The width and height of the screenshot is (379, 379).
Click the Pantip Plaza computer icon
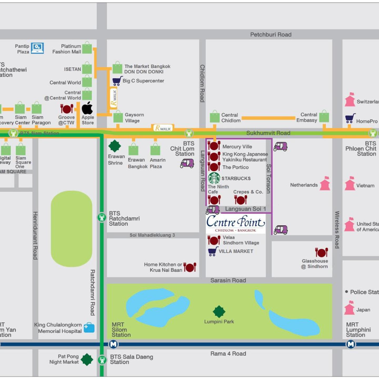point(37,48)
